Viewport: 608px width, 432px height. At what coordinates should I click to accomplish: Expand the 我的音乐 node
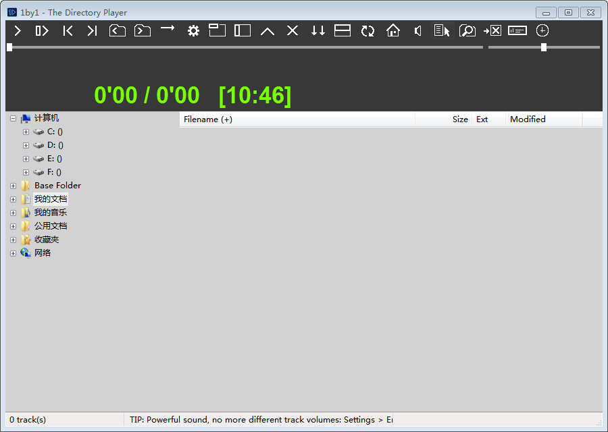(x=14, y=213)
